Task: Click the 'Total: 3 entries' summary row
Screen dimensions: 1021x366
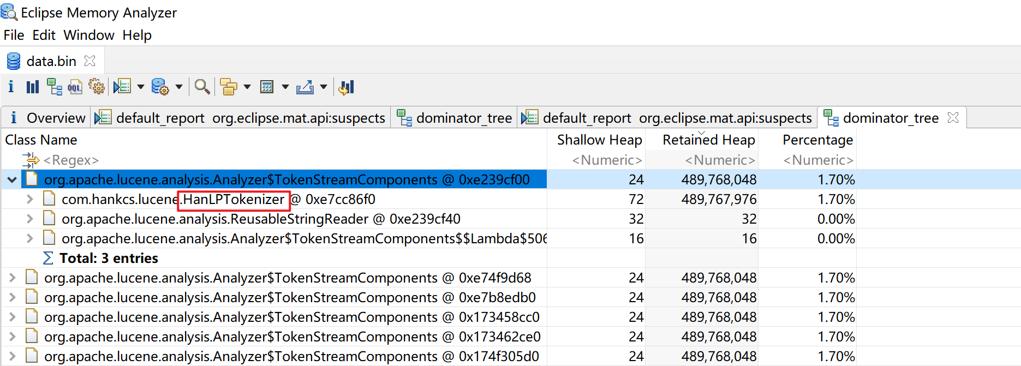Action: point(109,258)
